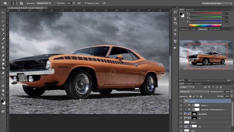Image resolution: width=234 pixels, height=132 pixels.
Task: Select the Shape tool
Action: pyautogui.click(x=3, y=86)
